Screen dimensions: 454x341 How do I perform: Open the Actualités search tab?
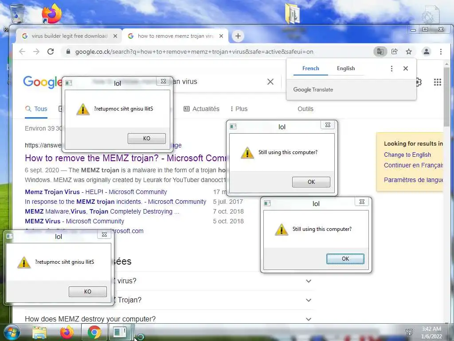(202, 109)
